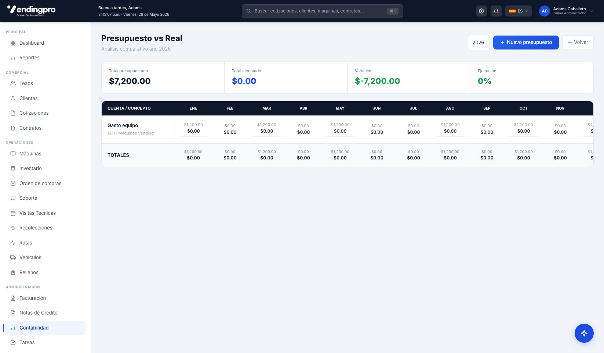Click the Total ejecutado $0.00 value
This screenshot has height=353, width=604.
click(244, 81)
